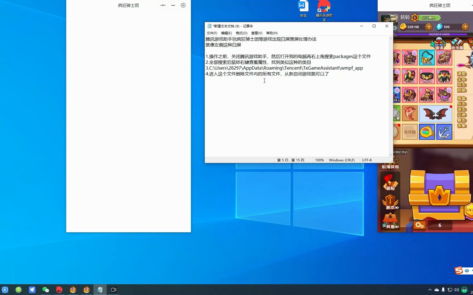Add diamonds with the plus button beside 595

click(465, 27)
